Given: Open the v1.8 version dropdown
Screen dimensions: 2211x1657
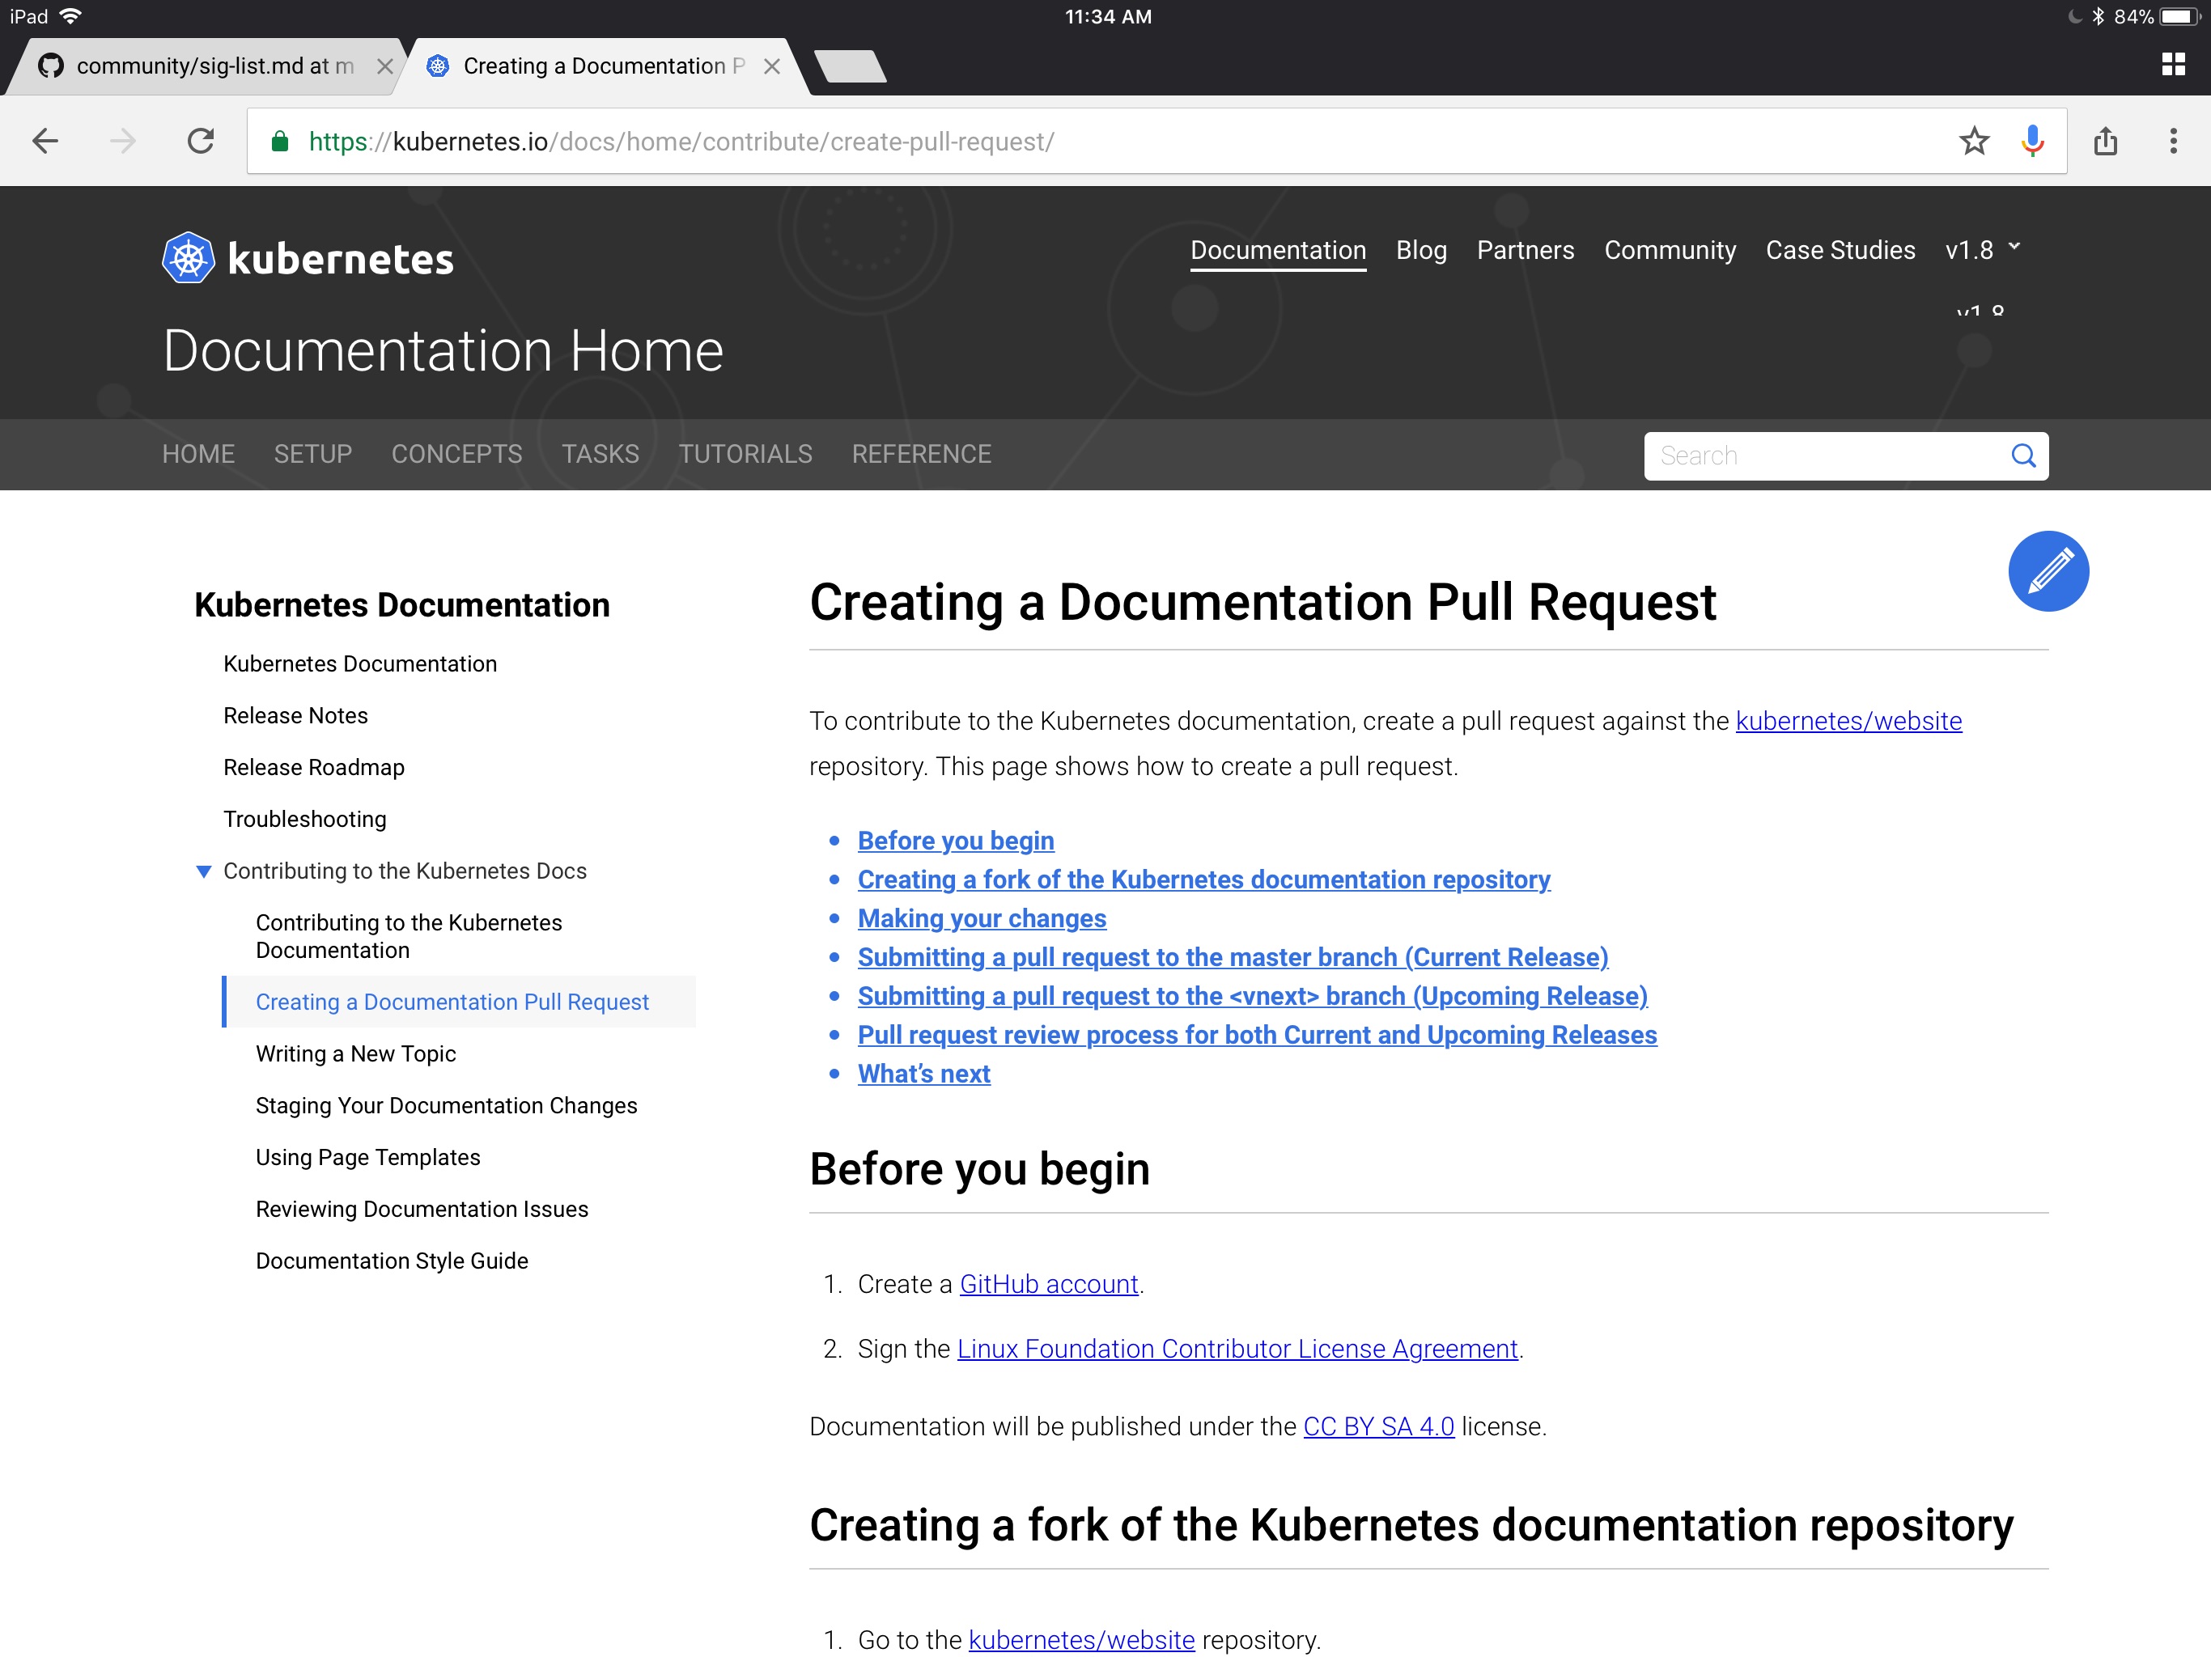Looking at the screenshot, I should tap(1982, 250).
